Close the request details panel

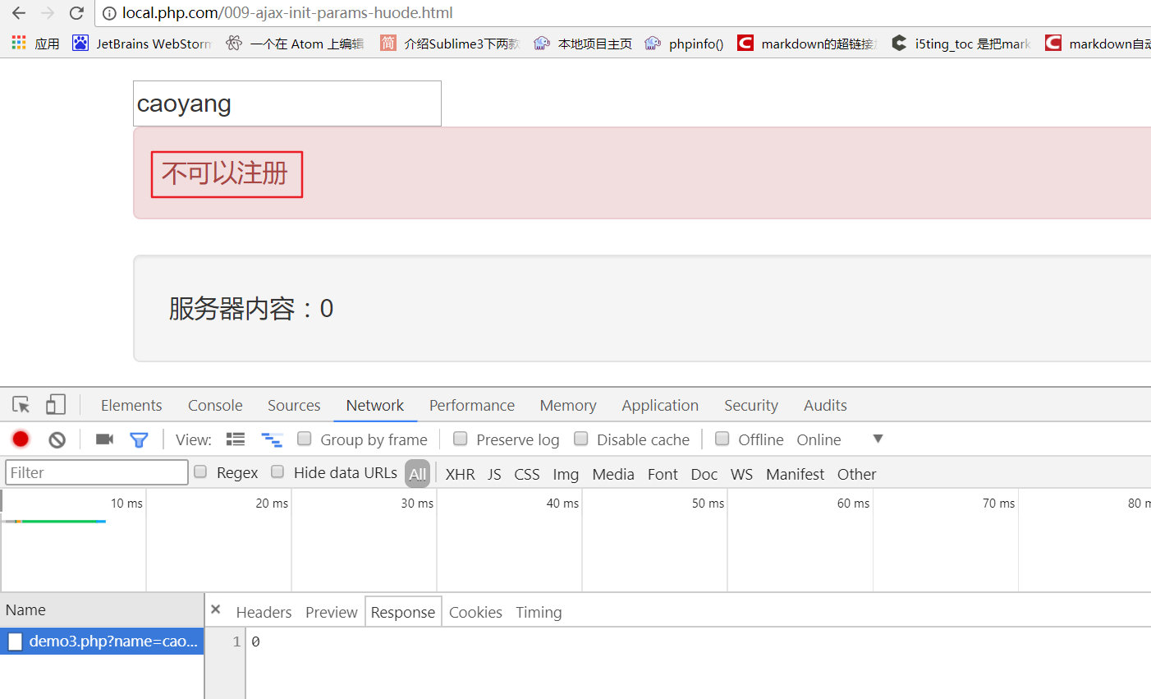point(216,609)
